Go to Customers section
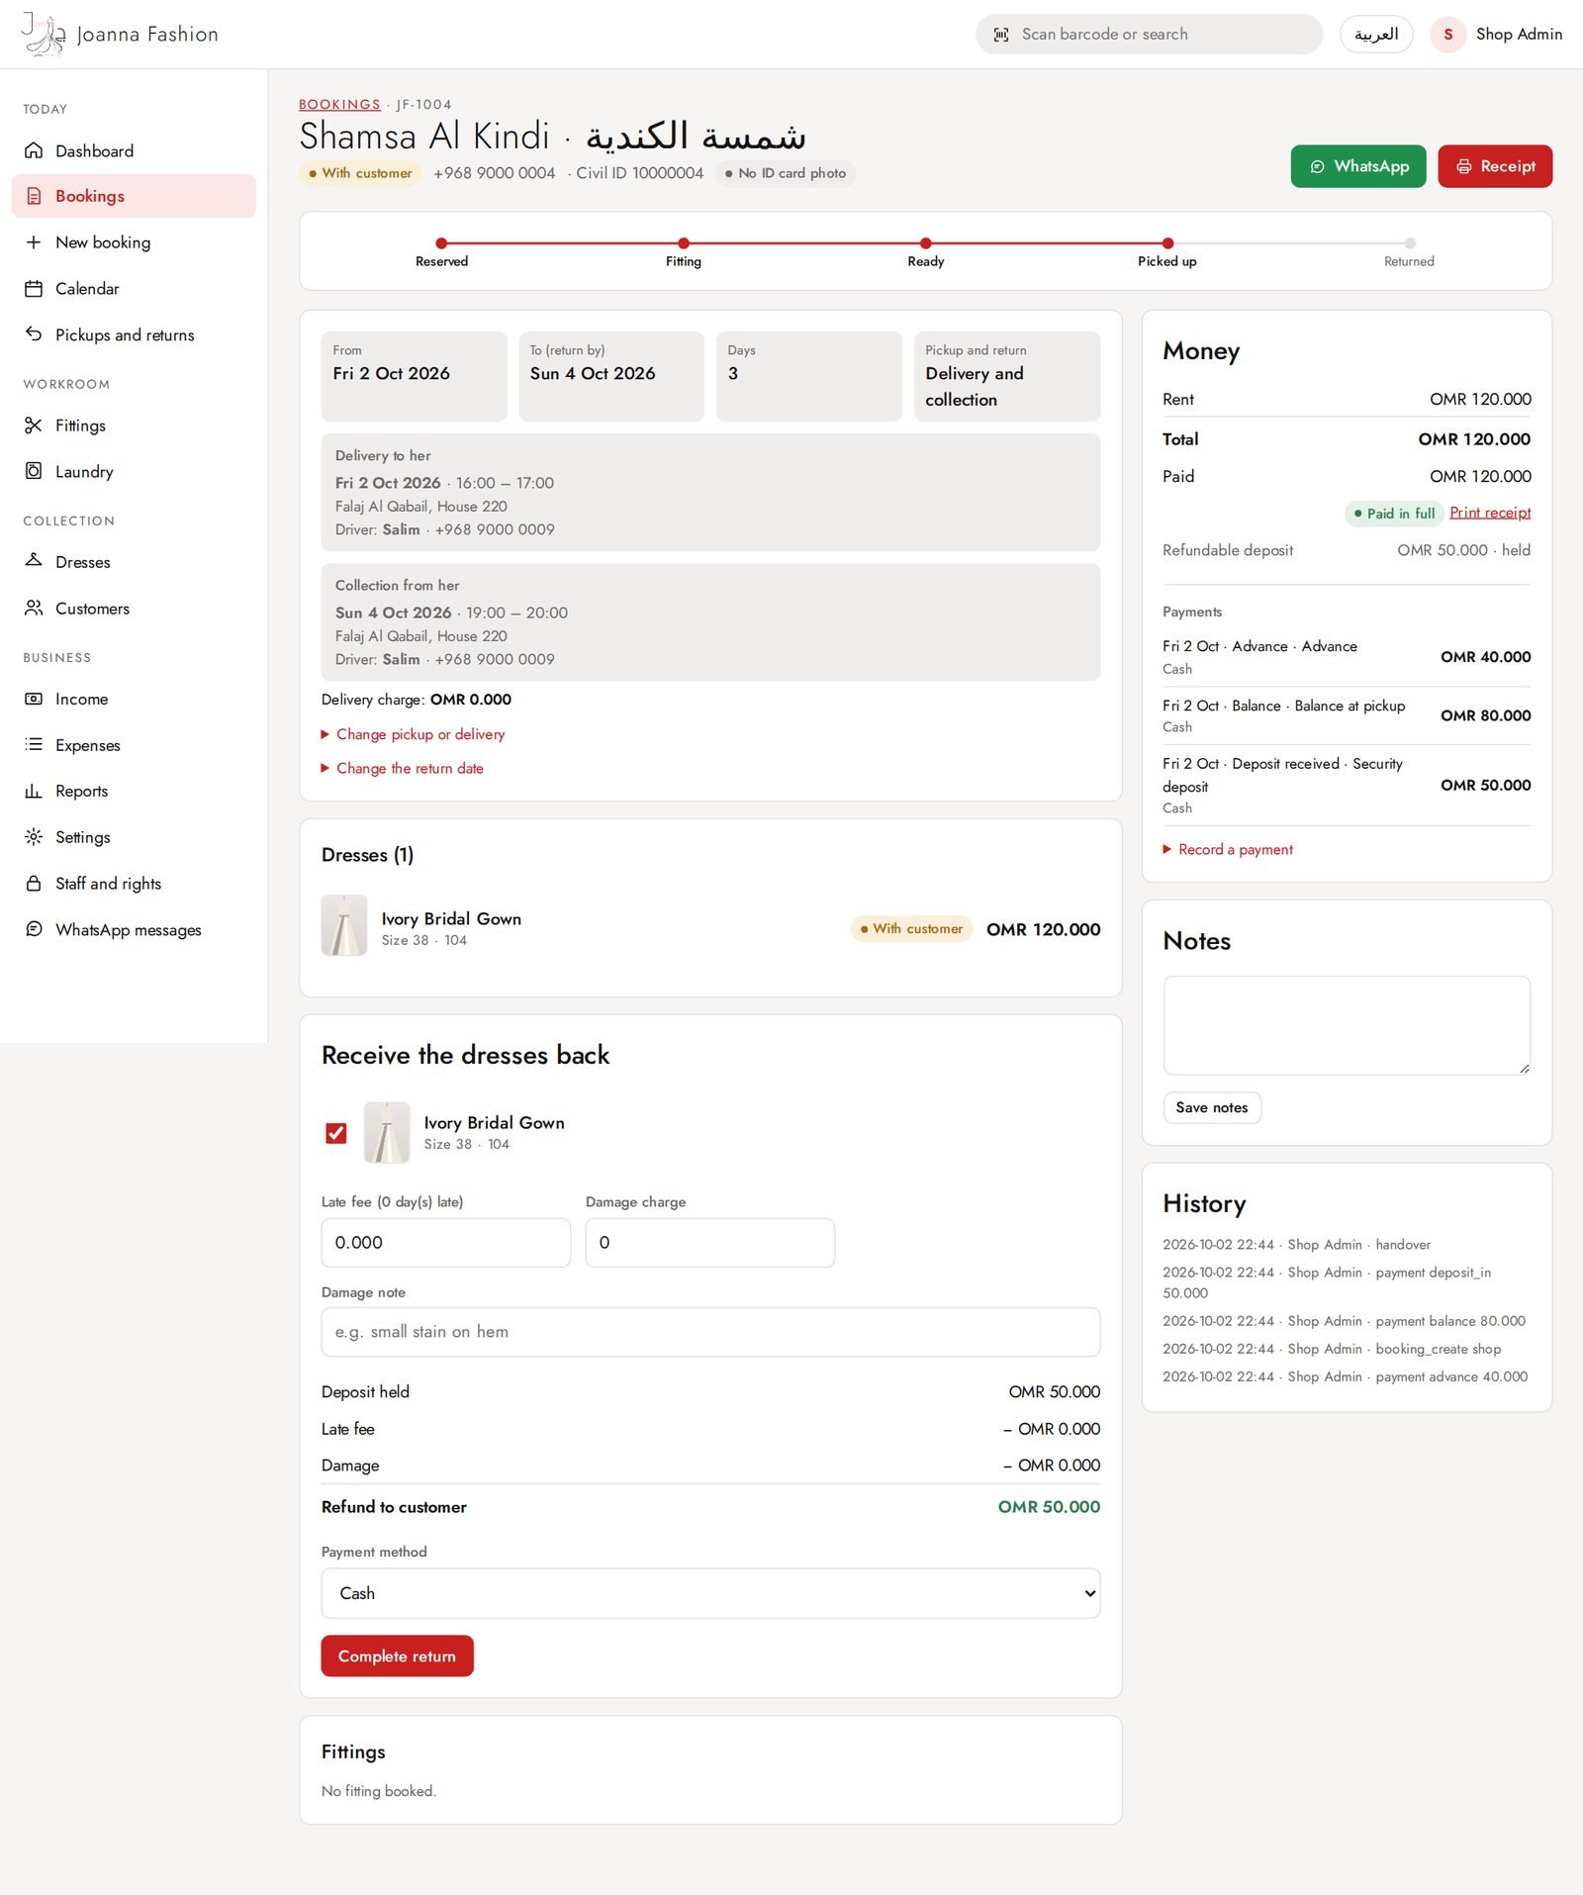 coord(134,608)
